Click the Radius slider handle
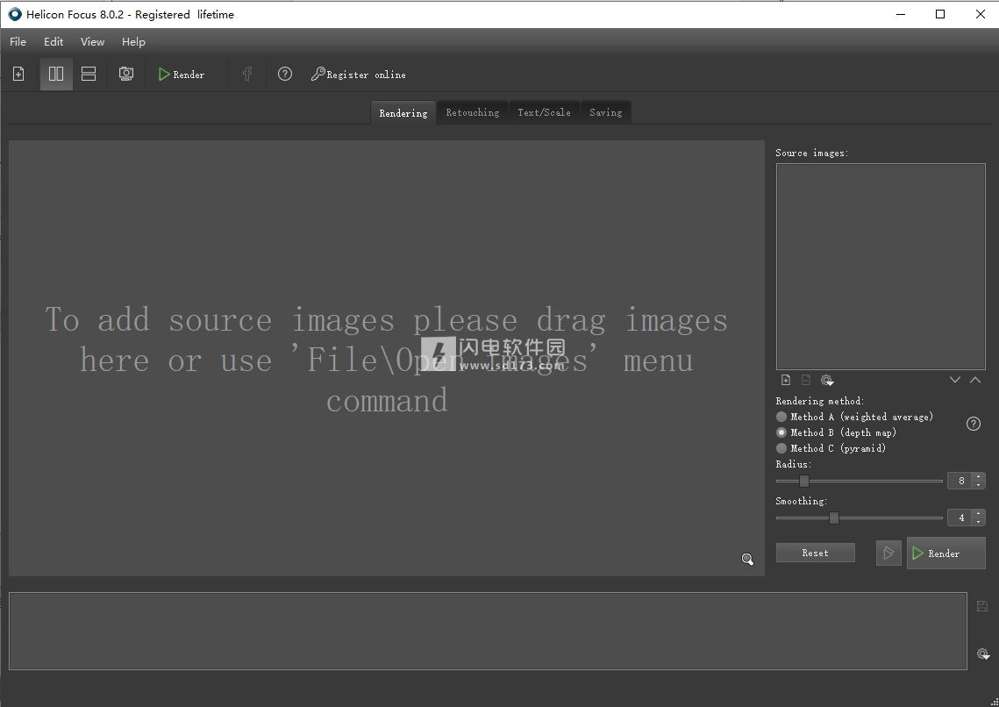This screenshot has height=707, width=999. 804,481
